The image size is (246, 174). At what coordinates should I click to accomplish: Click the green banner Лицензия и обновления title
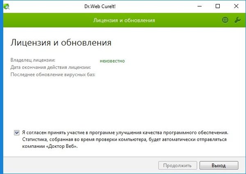point(124,20)
